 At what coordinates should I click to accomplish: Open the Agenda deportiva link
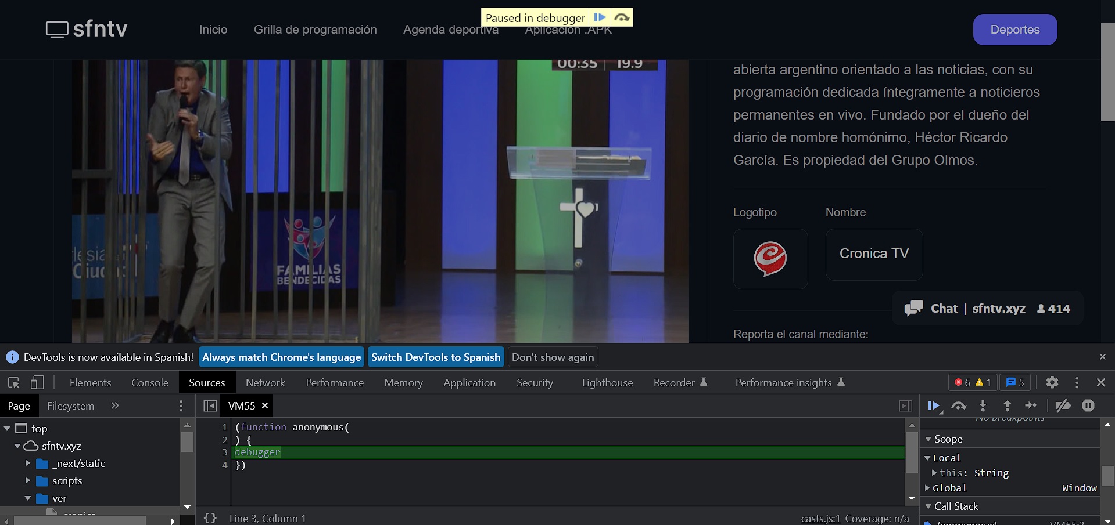[x=451, y=30]
